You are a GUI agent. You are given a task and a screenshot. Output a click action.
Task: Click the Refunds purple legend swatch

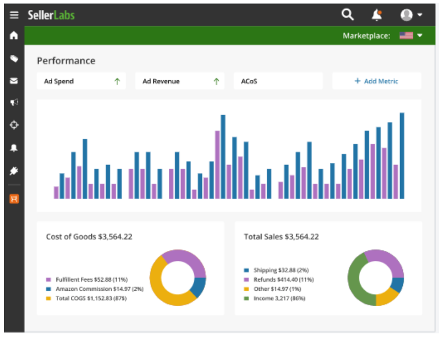[x=247, y=280]
